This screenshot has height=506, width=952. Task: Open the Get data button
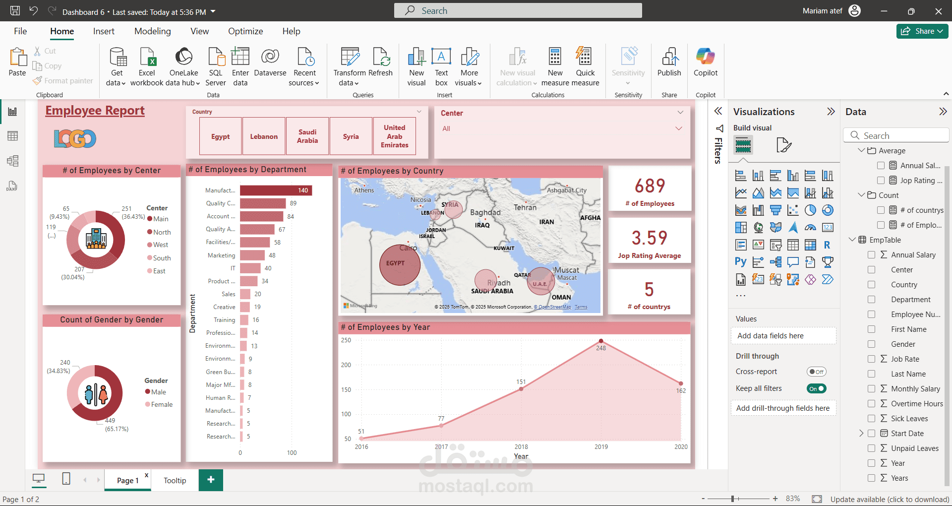tap(117, 66)
